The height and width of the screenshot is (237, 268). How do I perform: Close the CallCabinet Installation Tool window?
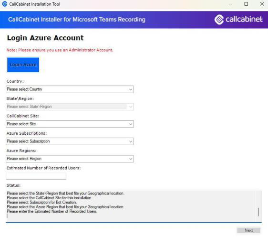(x=262, y=4)
